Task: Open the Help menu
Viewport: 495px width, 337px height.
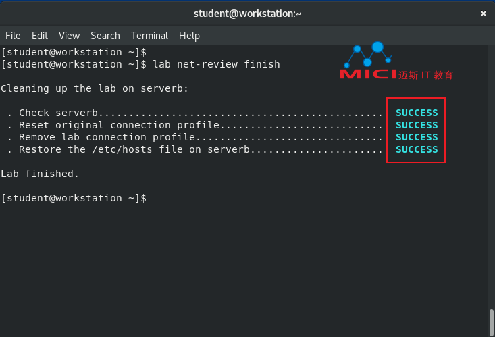Action: point(189,36)
